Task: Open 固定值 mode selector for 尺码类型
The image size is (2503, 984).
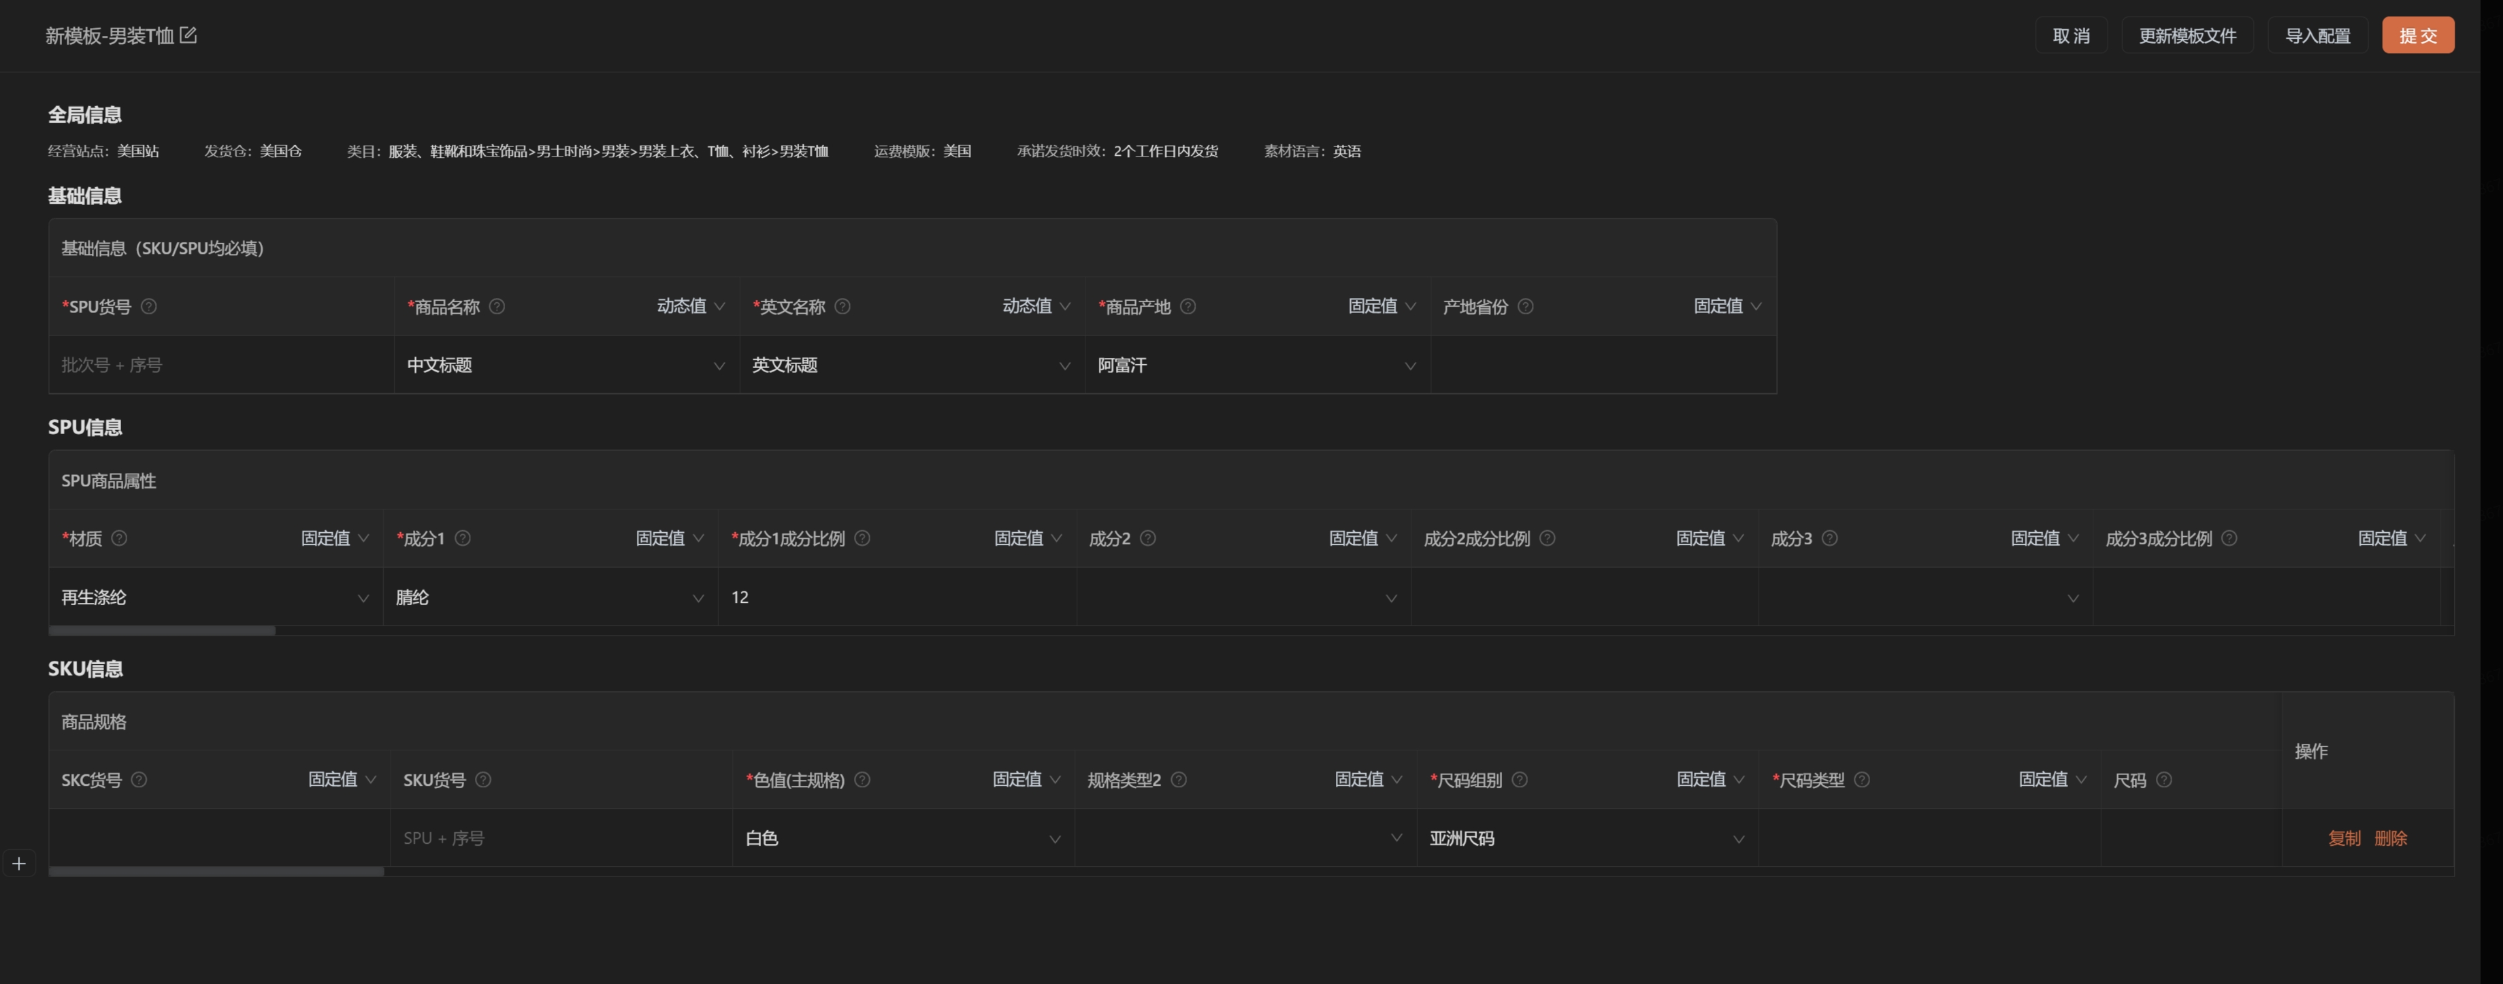Action: (x=2052, y=780)
